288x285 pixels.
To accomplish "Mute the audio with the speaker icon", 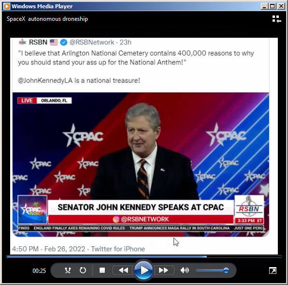I will 185,270.
